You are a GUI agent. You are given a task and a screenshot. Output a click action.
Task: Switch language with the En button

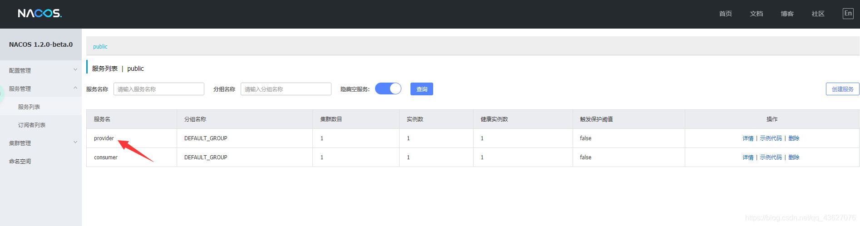(848, 14)
